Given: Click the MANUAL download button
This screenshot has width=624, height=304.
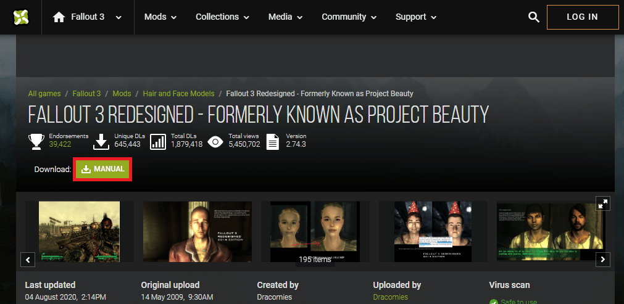Looking at the screenshot, I should pyautogui.click(x=102, y=170).
